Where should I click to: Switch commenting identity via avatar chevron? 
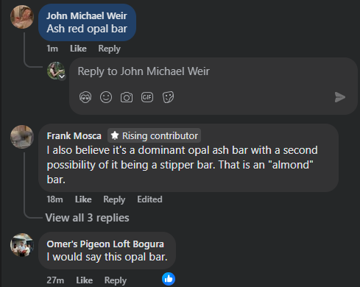click(x=62, y=77)
